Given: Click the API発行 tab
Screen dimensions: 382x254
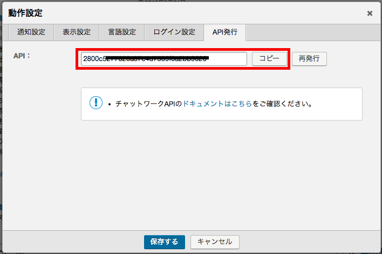Looking at the screenshot, I should coord(224,32).
